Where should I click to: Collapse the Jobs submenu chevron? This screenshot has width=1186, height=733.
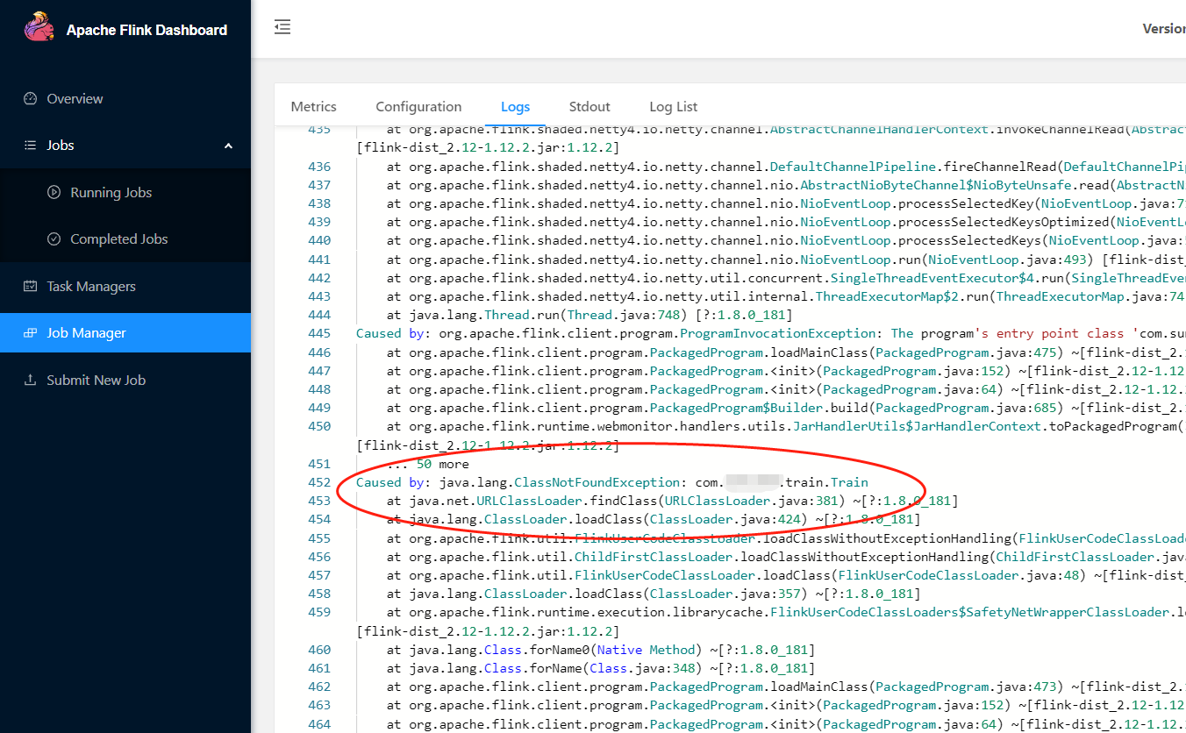coord(228,146)
